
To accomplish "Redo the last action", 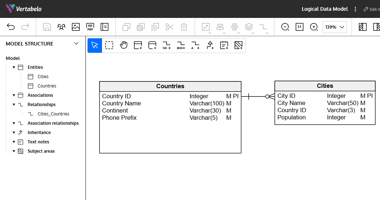I will pyautogui.click(x=25, y=27).
